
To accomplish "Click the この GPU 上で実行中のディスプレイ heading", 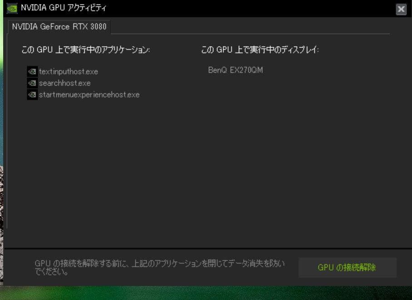I will [x=260, y=49].
